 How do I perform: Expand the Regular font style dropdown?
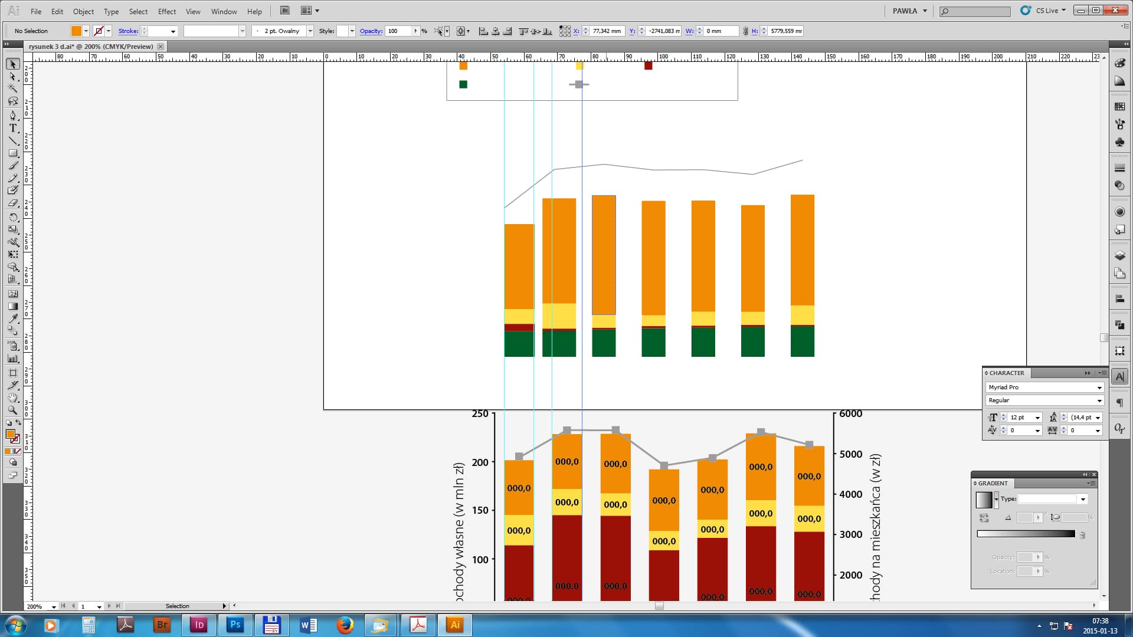1099,400
